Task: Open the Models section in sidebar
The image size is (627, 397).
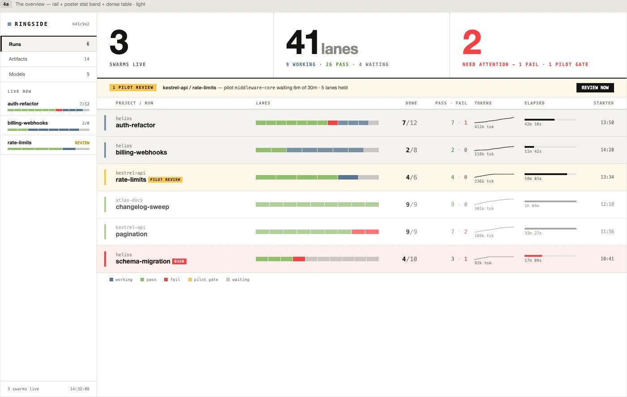Action: click(49, 74)
